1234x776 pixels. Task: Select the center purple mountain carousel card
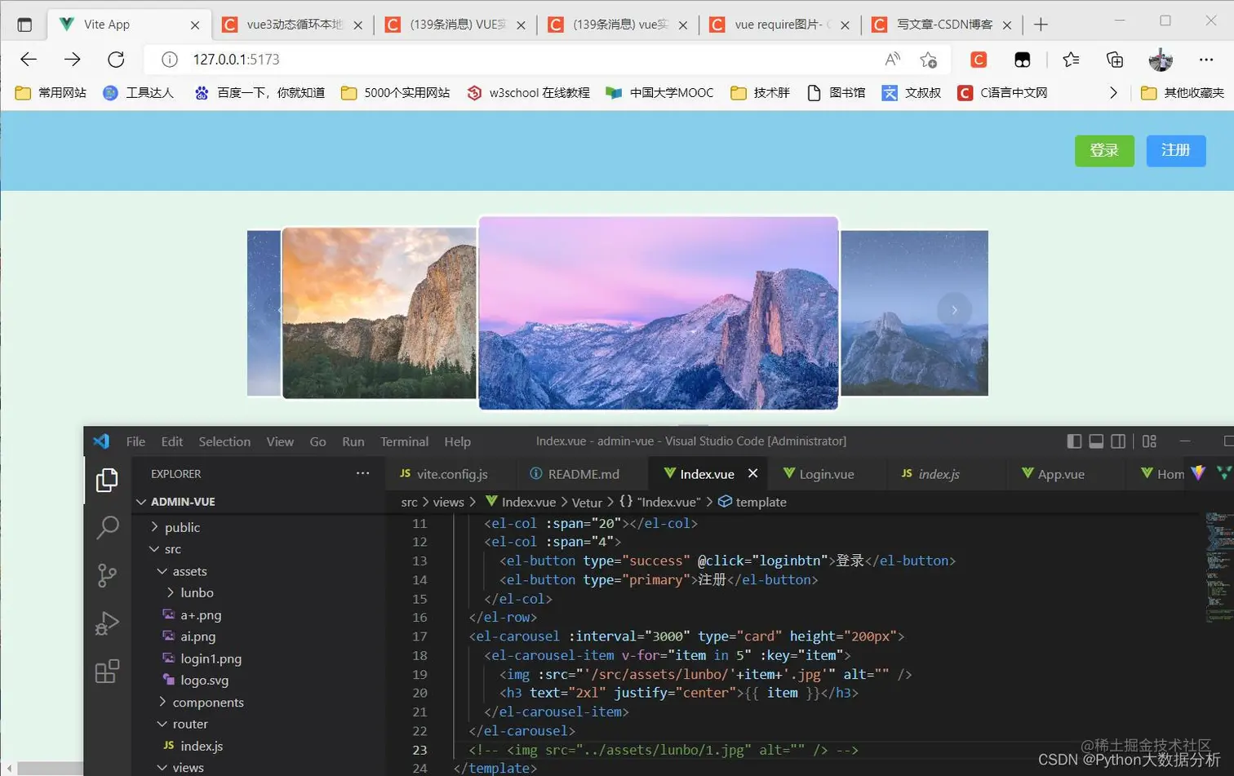click(x=658, y=313)
